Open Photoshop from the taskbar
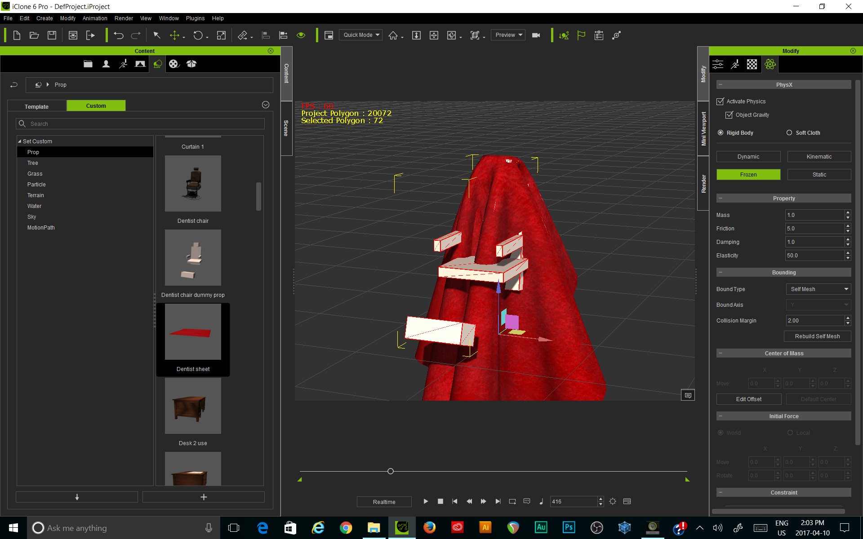 coord(569,528)
